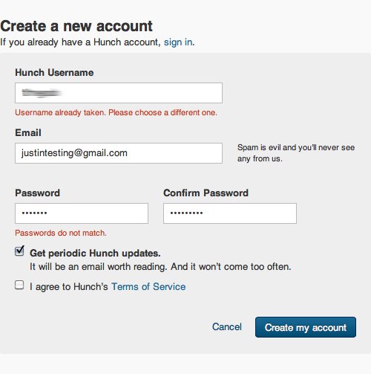
Task: Cancel the account creation
Action: click(x=227, y=327)
